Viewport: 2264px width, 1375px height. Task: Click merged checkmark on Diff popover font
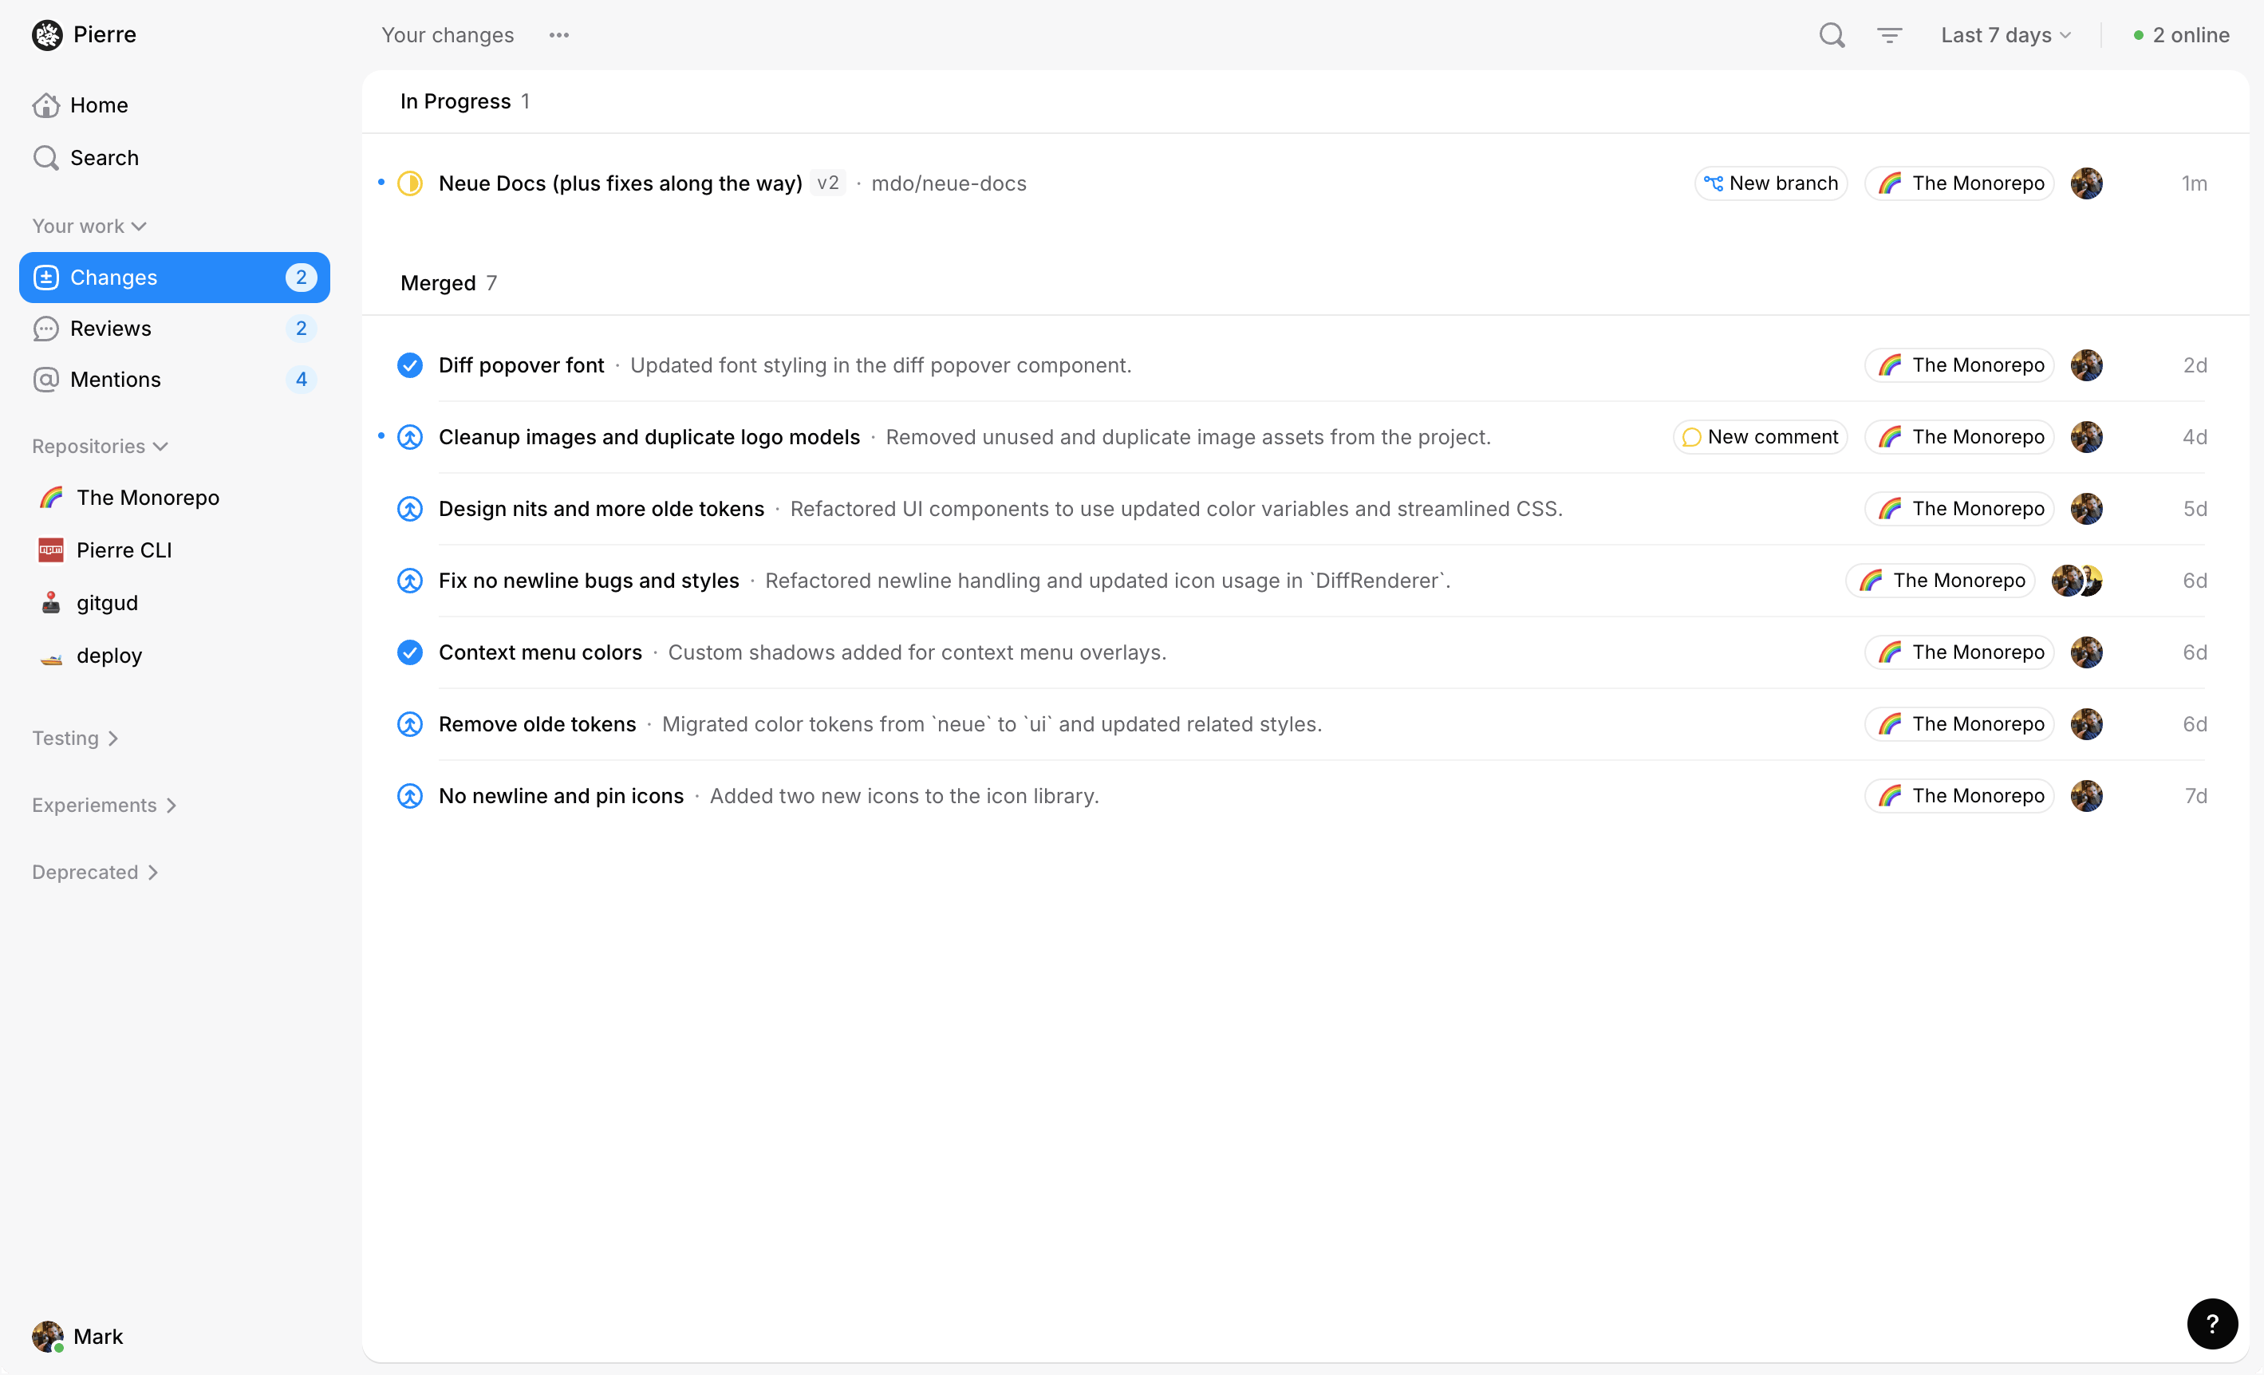[x=410, y=365]
